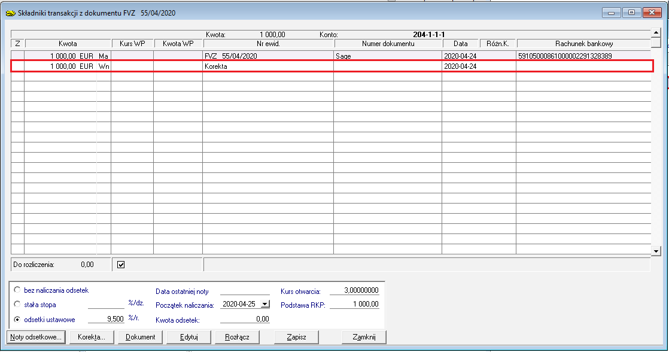Click the account number 204-1-1-1

coord(429,35)
